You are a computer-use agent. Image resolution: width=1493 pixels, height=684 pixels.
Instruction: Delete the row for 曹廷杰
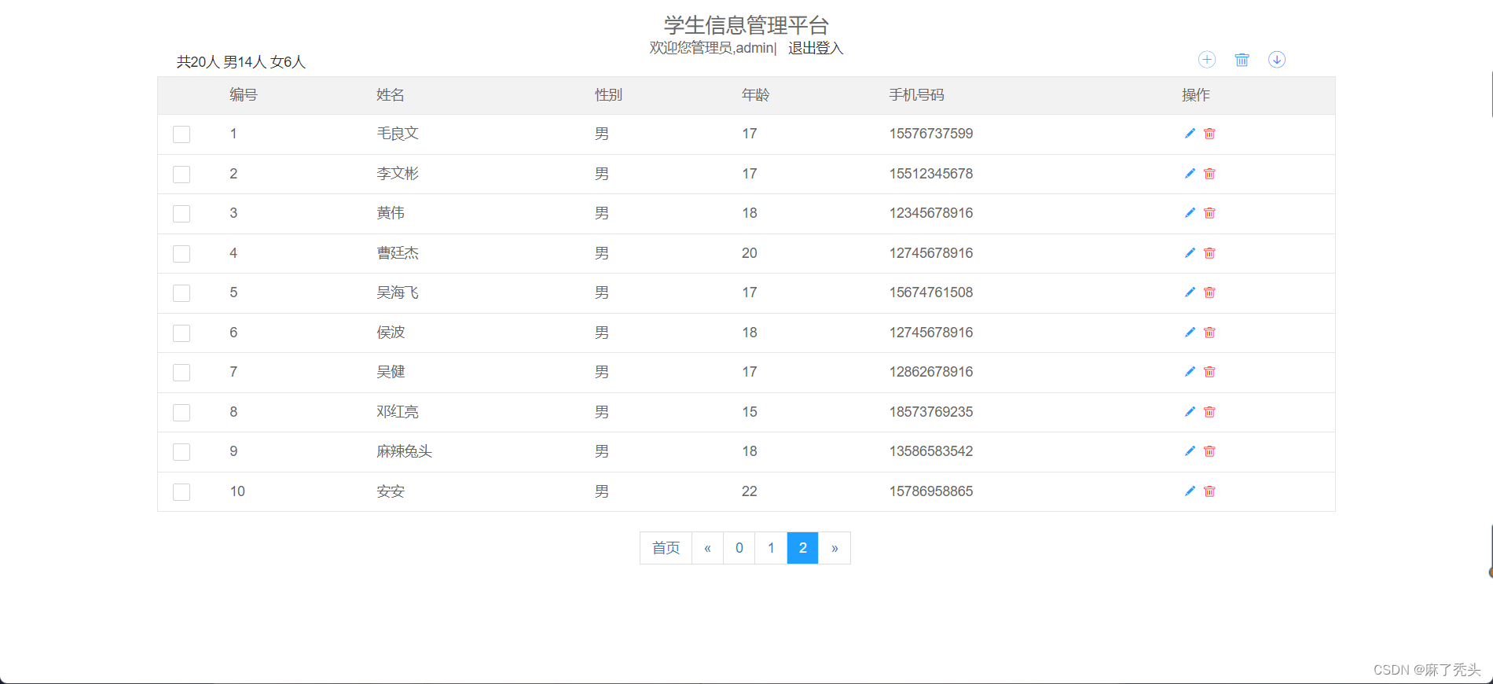1210,253
